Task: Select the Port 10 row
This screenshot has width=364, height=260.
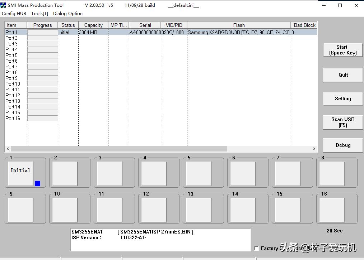Action: click(x=161, y=84)
